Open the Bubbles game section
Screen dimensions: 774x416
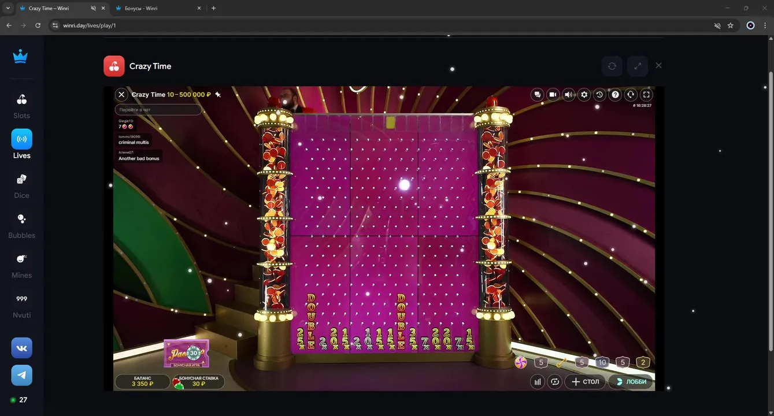coord(21,225)
